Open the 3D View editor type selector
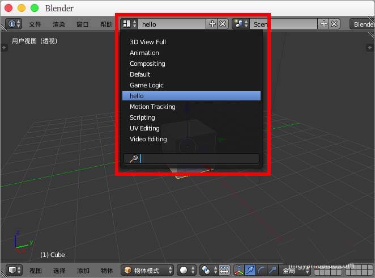Screen dimensions: 375x278 (14, 270)
